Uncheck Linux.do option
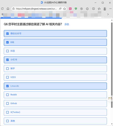This screenshot has height=126, width=113. tap(55, 86)
